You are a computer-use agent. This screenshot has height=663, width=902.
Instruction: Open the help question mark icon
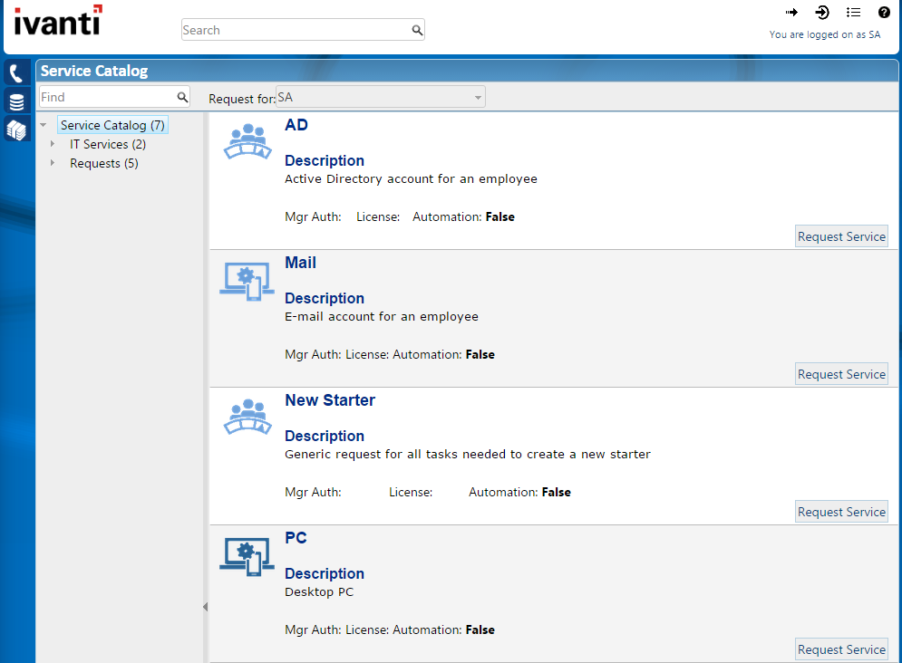(884, 12)
